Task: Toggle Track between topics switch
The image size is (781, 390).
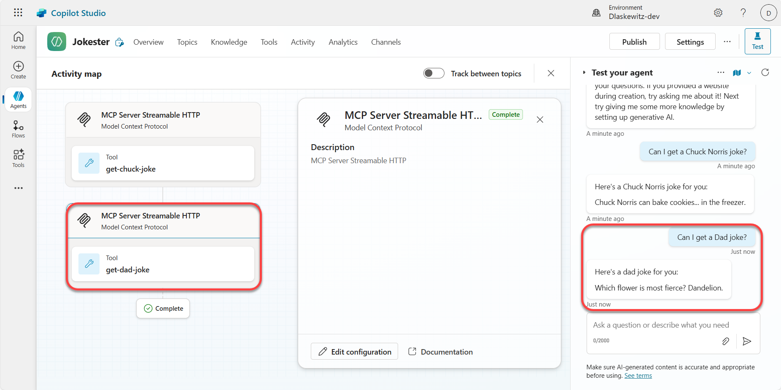Action: click(434, 73)
